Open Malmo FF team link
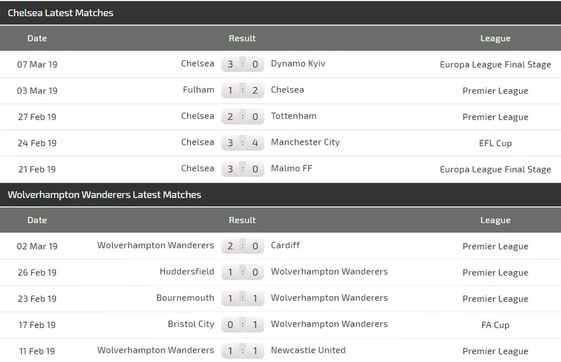Viewport: 561px width, 362px height. tap(292, 168)
